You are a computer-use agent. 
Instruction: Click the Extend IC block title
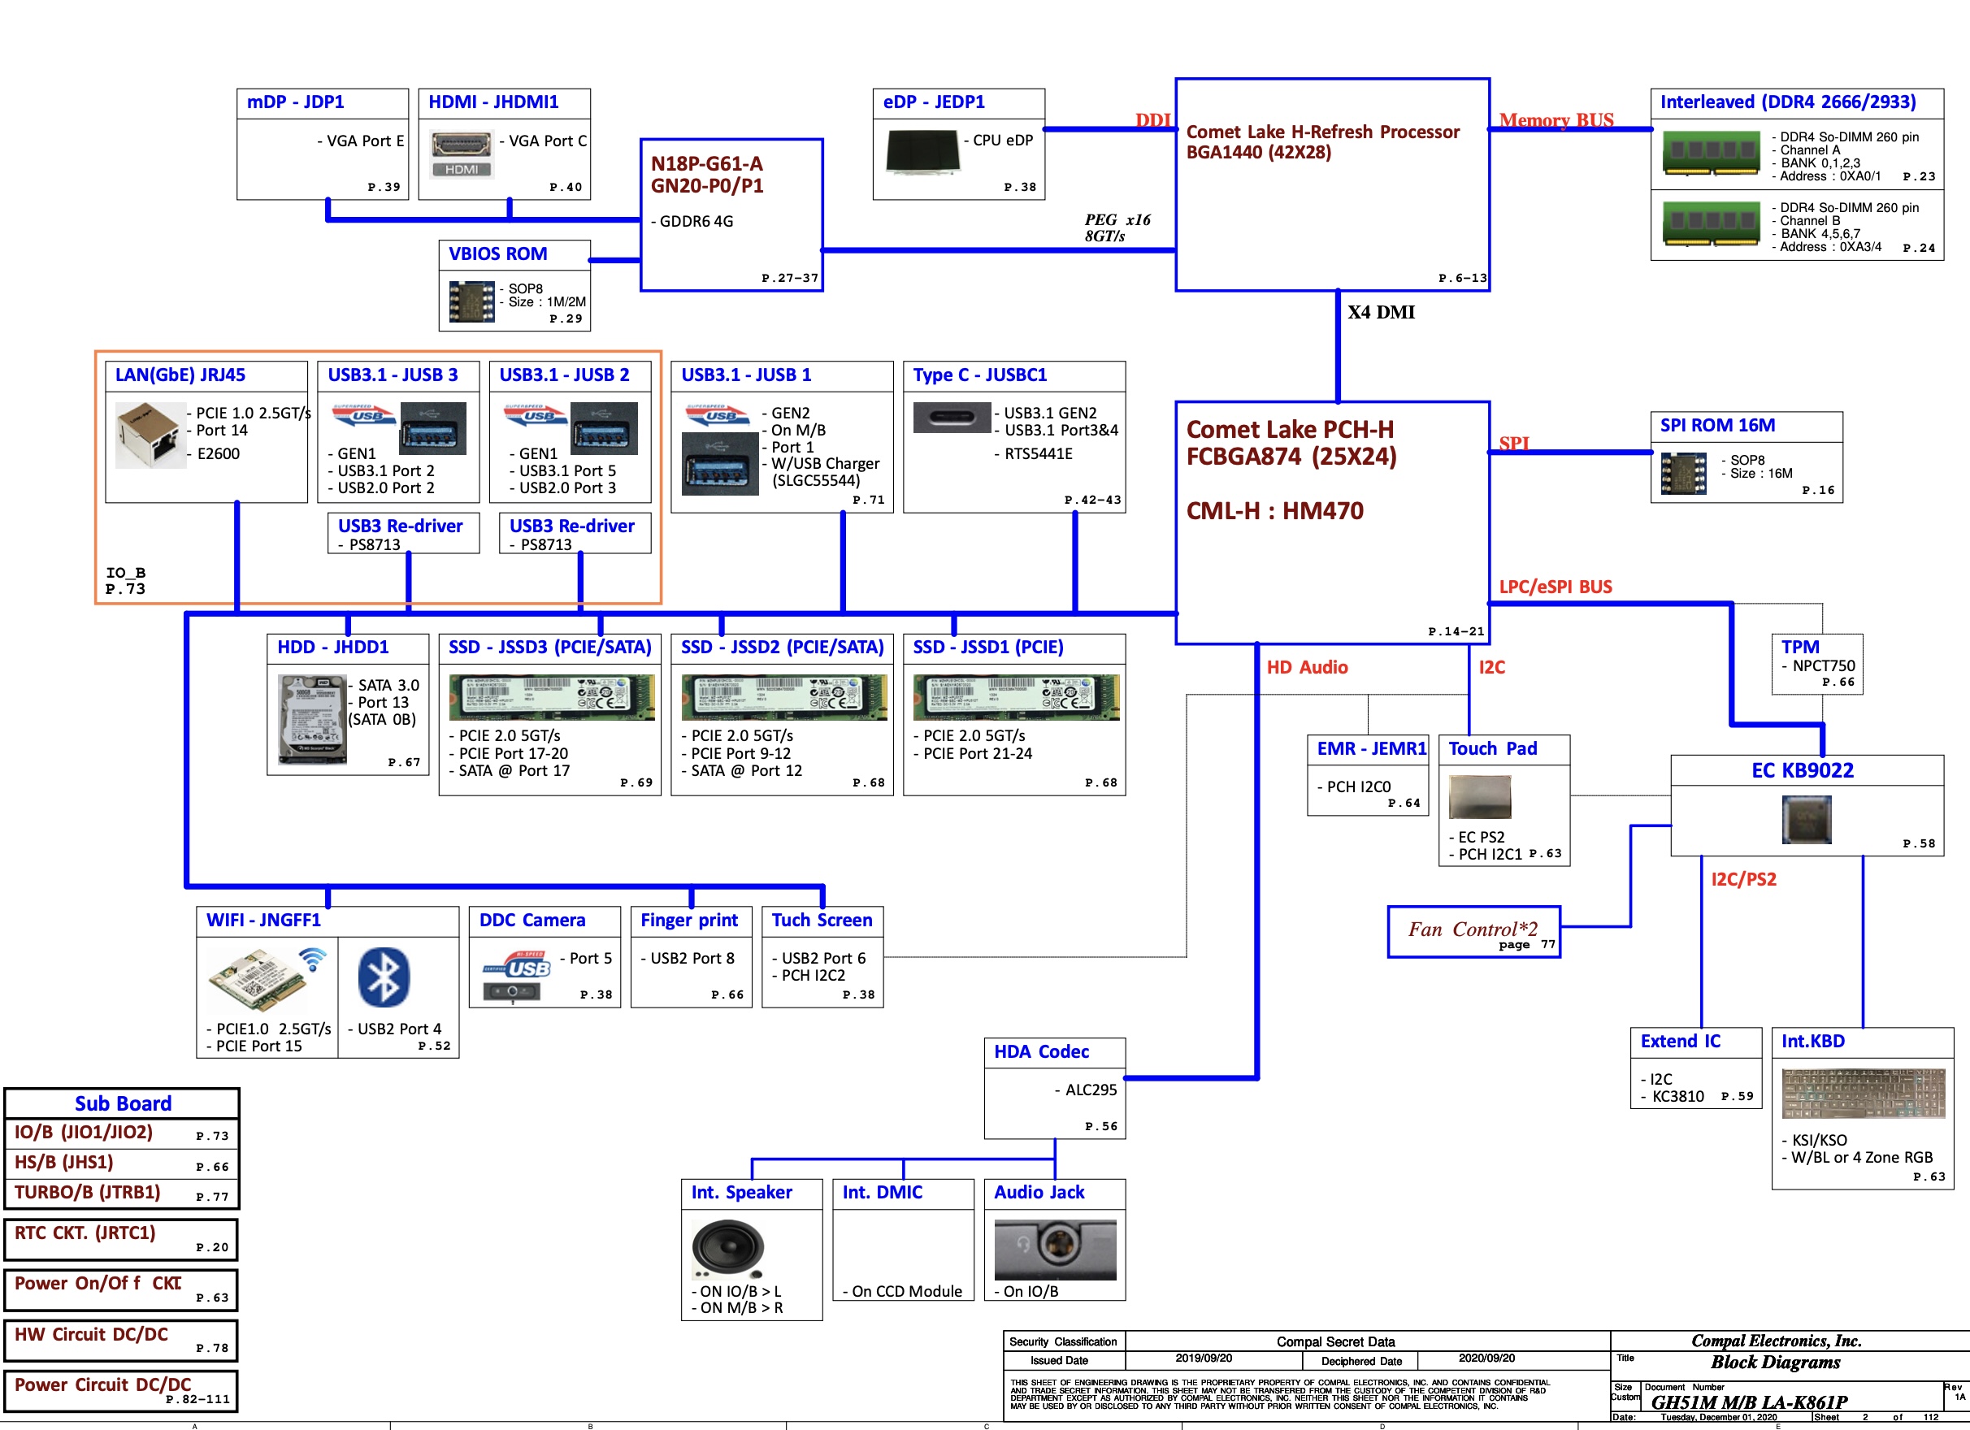pos(1680,1041)
